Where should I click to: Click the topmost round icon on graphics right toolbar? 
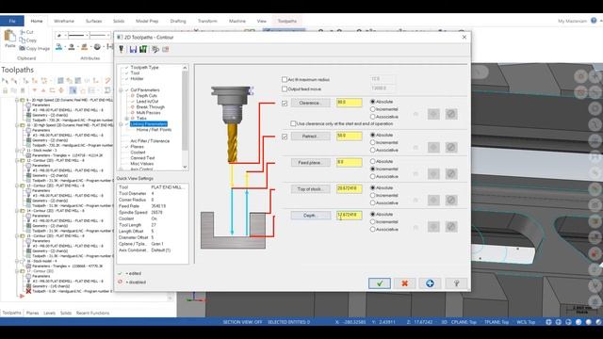(x=580, y=76)
